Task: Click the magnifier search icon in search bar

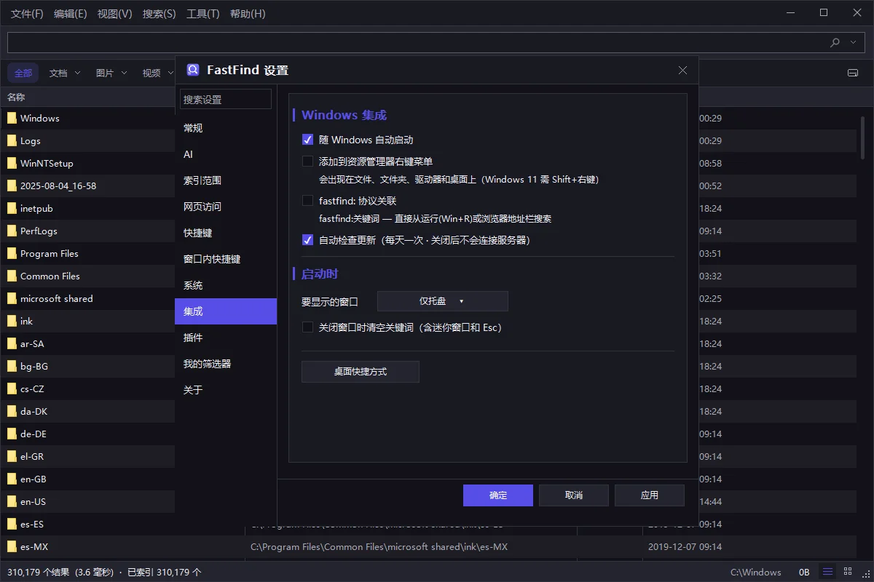Action: click(x=835, y=43)
